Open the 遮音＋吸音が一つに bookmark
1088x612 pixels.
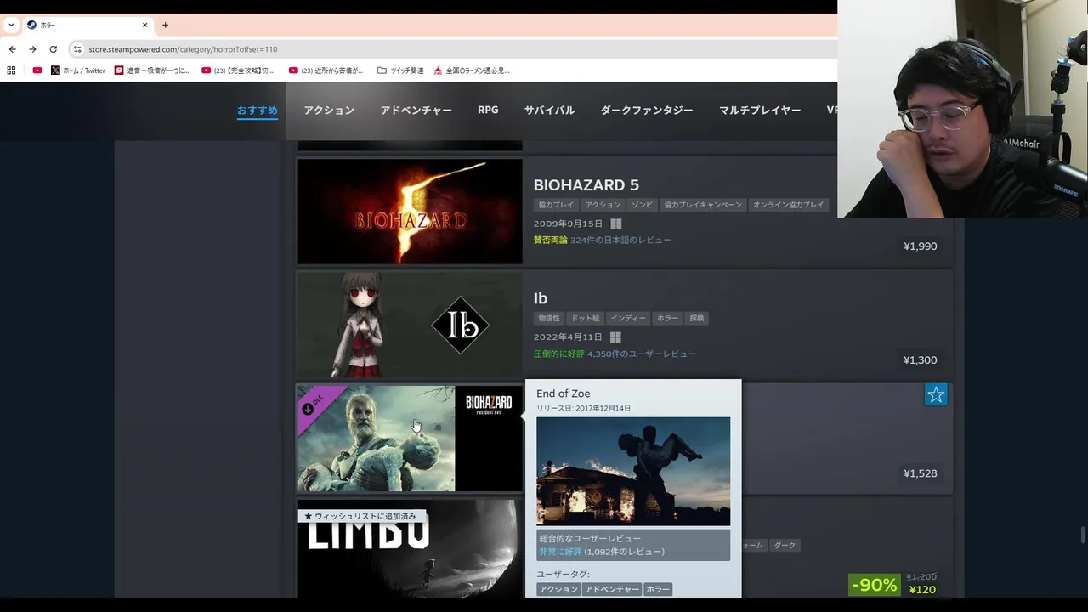tap(152, 71)
